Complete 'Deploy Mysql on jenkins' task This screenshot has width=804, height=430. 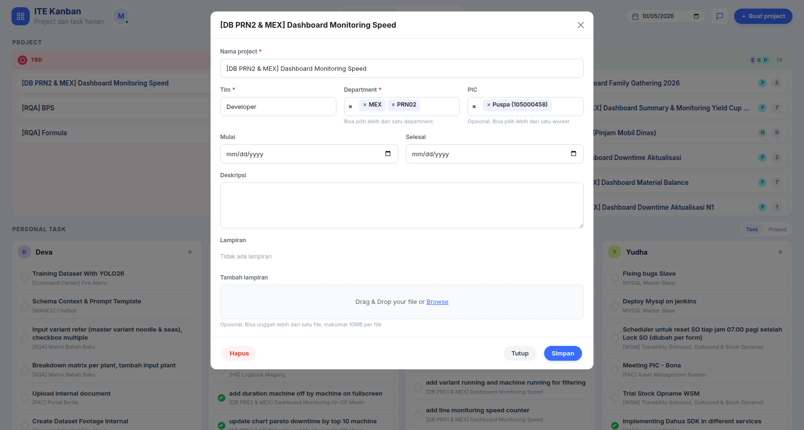(x=615, y=306)
